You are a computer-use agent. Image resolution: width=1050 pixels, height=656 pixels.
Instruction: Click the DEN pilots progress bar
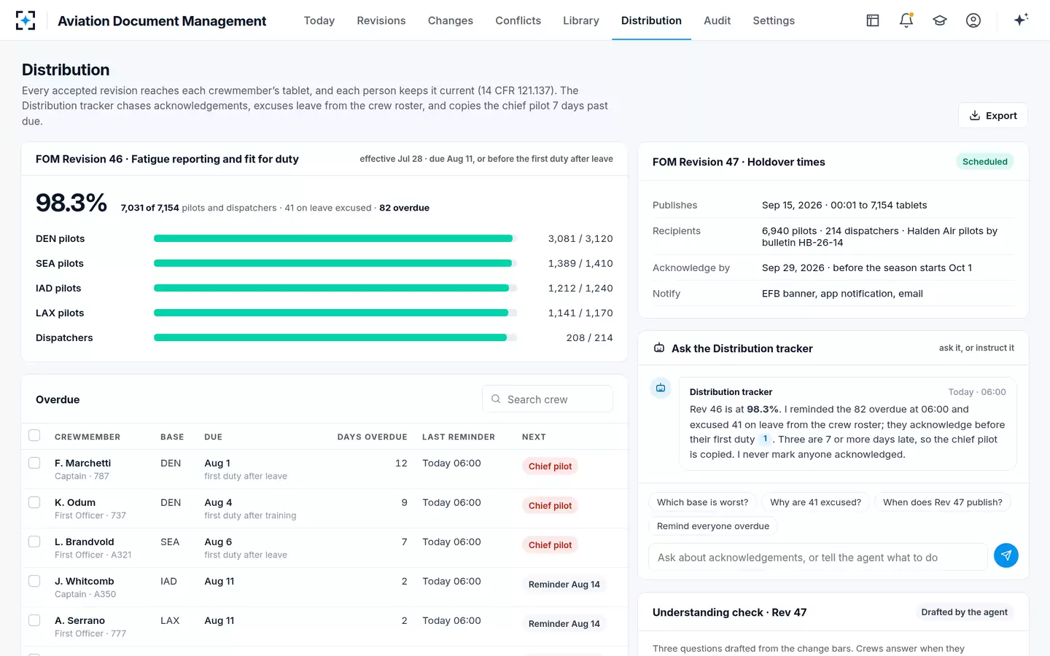pos(335,238)
